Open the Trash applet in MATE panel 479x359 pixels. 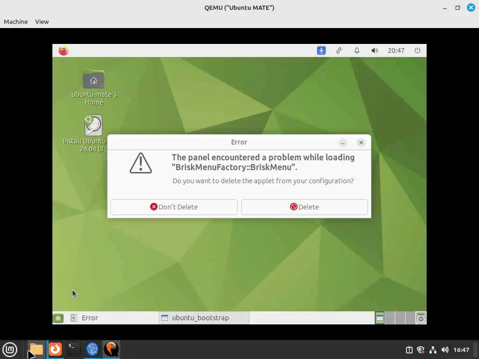(421, 318)
